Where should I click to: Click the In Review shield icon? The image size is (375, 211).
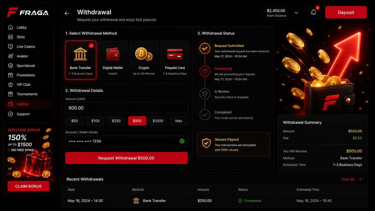click(x=205, y=94)
